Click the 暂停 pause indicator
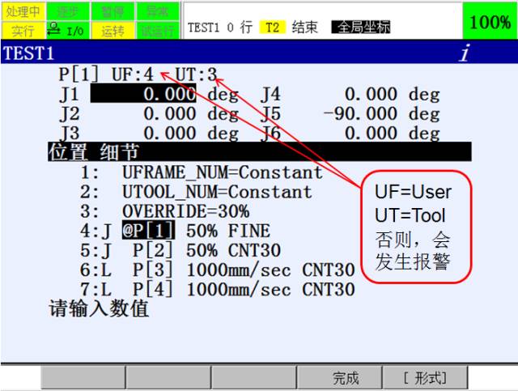This screenshot has height=391, width=518. point(113,11)
